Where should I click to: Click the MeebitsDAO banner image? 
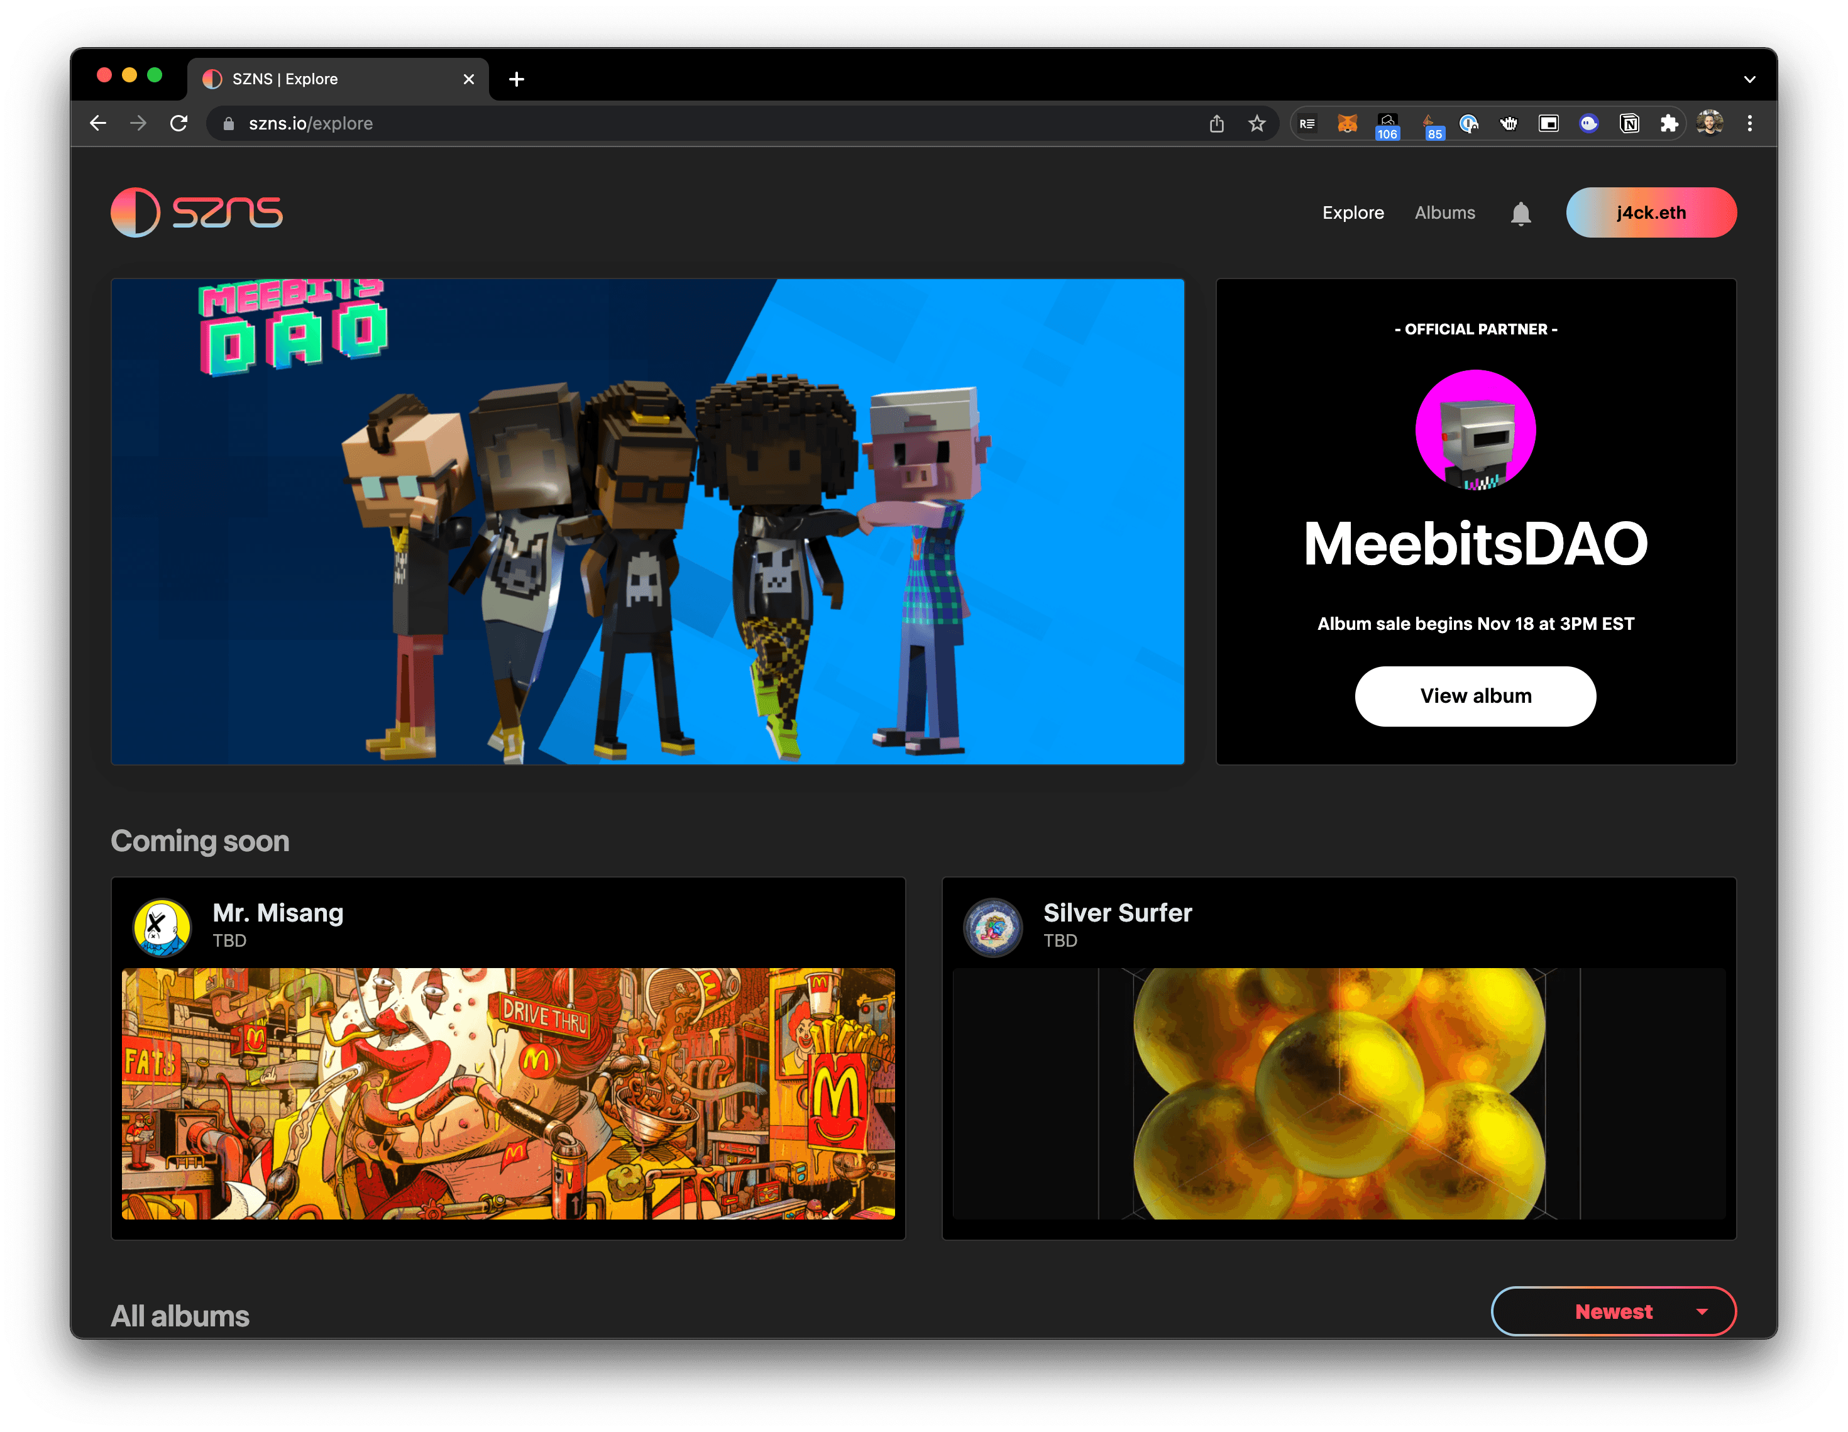[x=647, y=521]
